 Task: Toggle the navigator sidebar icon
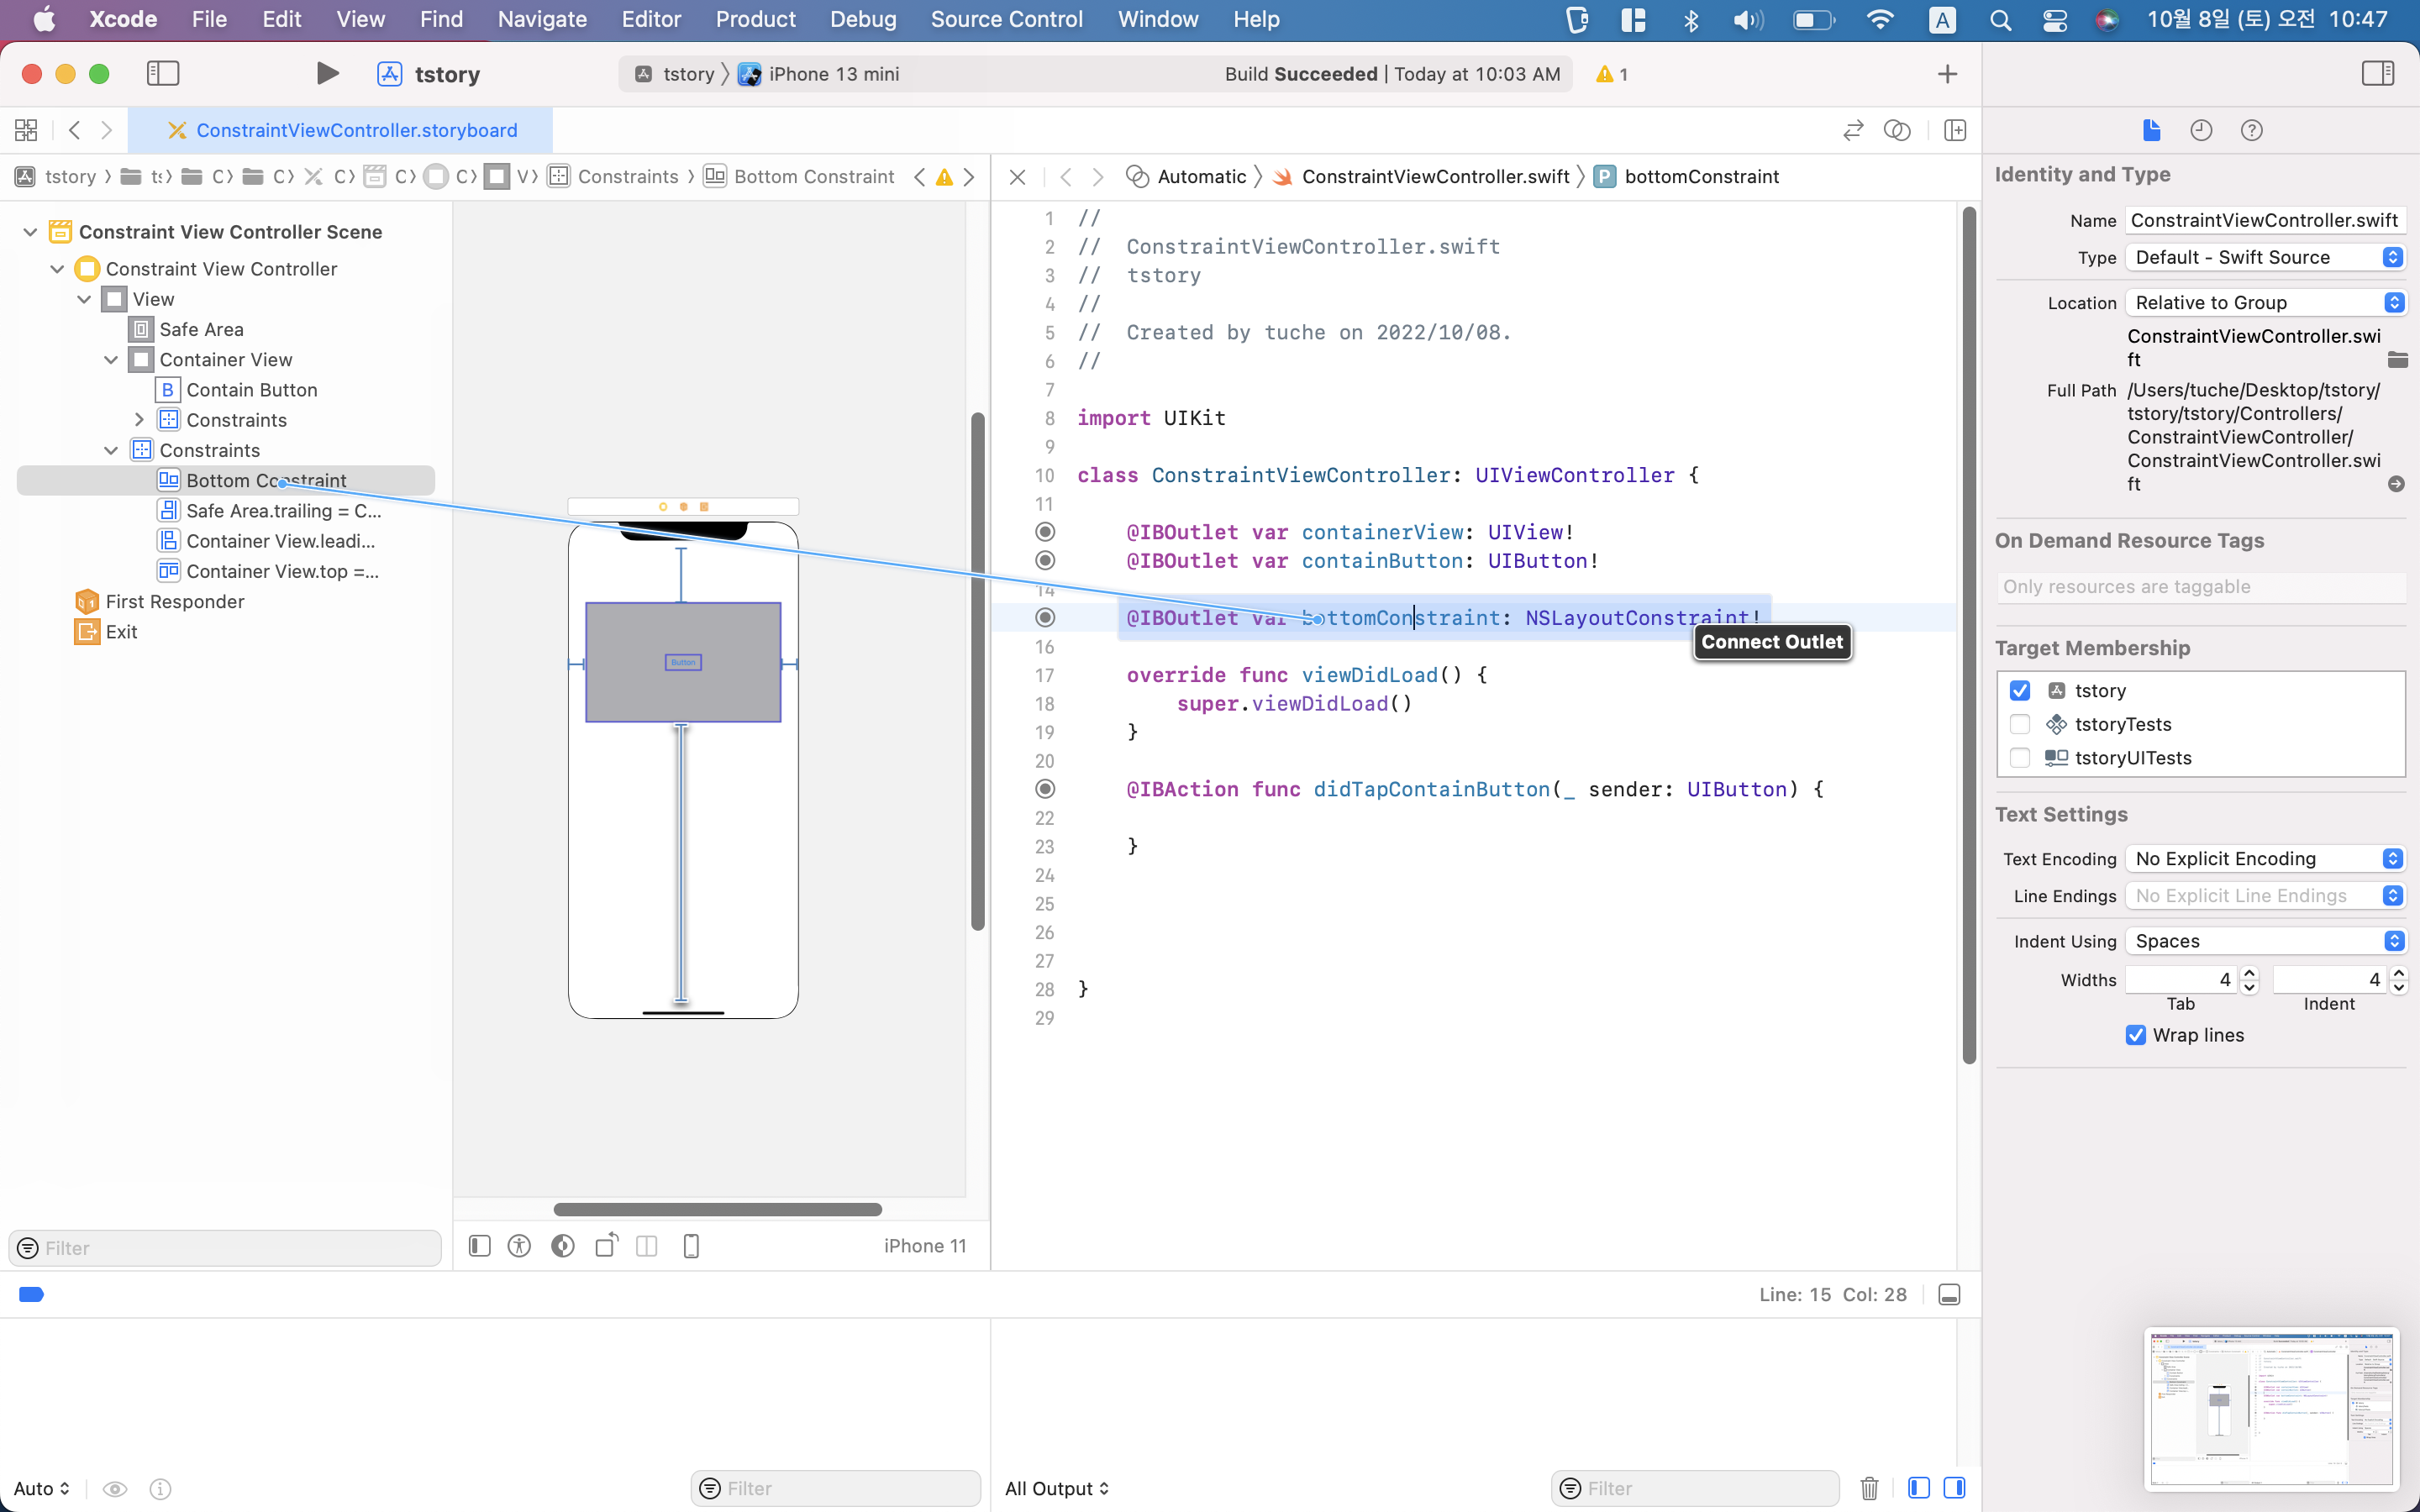163,74
